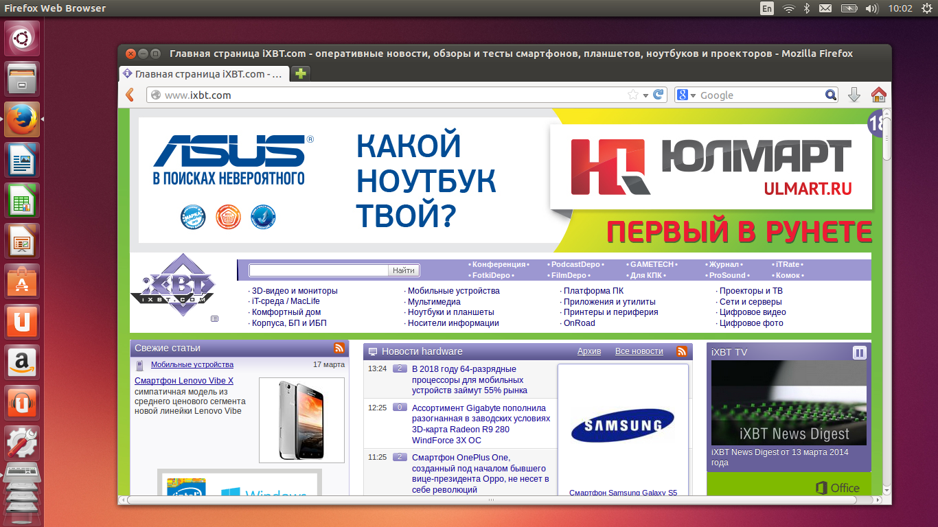Open the Bluetooth indicator menu
Image resolution: width=938 pixels, height=527 pixels.
pos(808,8)
